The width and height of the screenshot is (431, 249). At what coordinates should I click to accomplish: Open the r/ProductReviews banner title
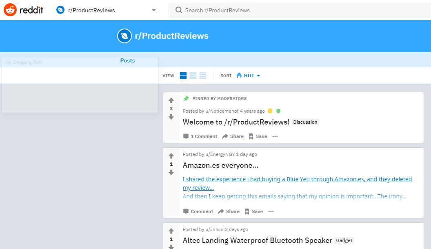click(x=171, y=36)
